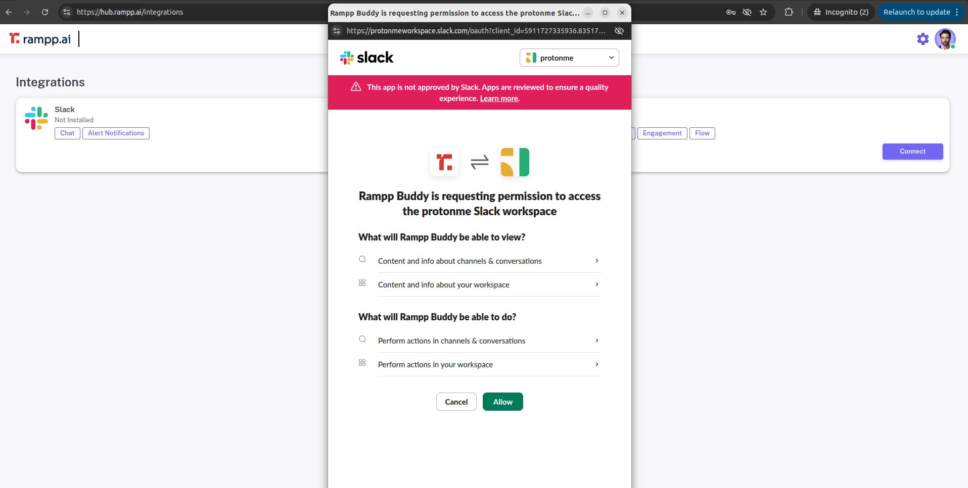
Task: Expand Perform actions in your workspace
Action: (x=488, y=365)
